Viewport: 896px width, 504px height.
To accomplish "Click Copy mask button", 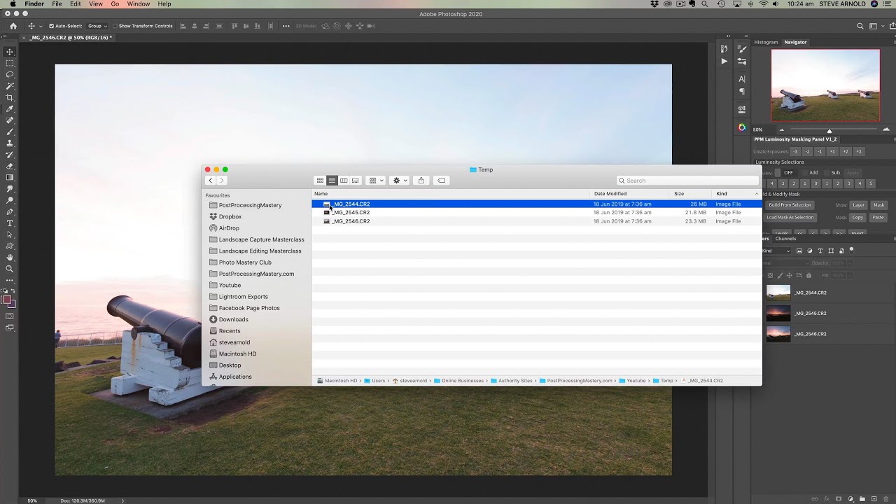I will [x=857, y=217].
